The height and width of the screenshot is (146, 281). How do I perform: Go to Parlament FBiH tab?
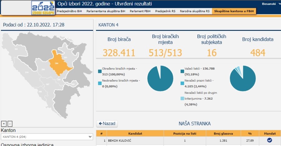point(140,11)
